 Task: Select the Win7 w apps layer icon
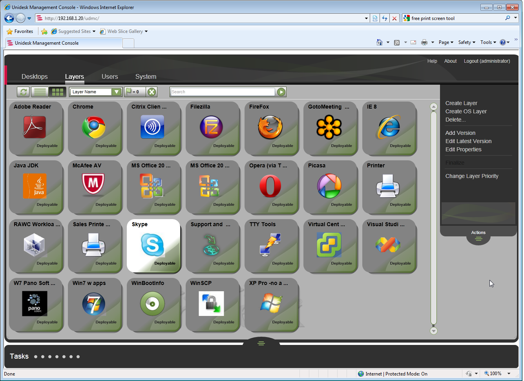(x=93, y=303)
